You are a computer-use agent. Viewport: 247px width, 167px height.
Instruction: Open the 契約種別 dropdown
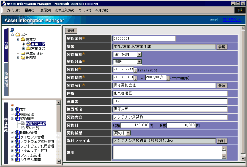(139, 54)
